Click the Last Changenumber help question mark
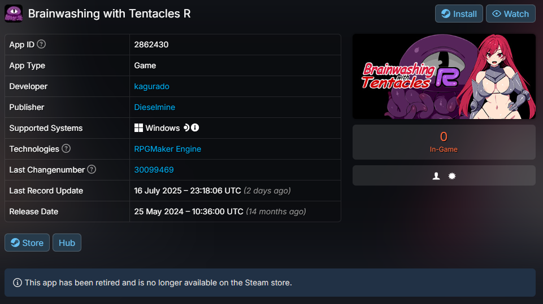 click(92, 169)
